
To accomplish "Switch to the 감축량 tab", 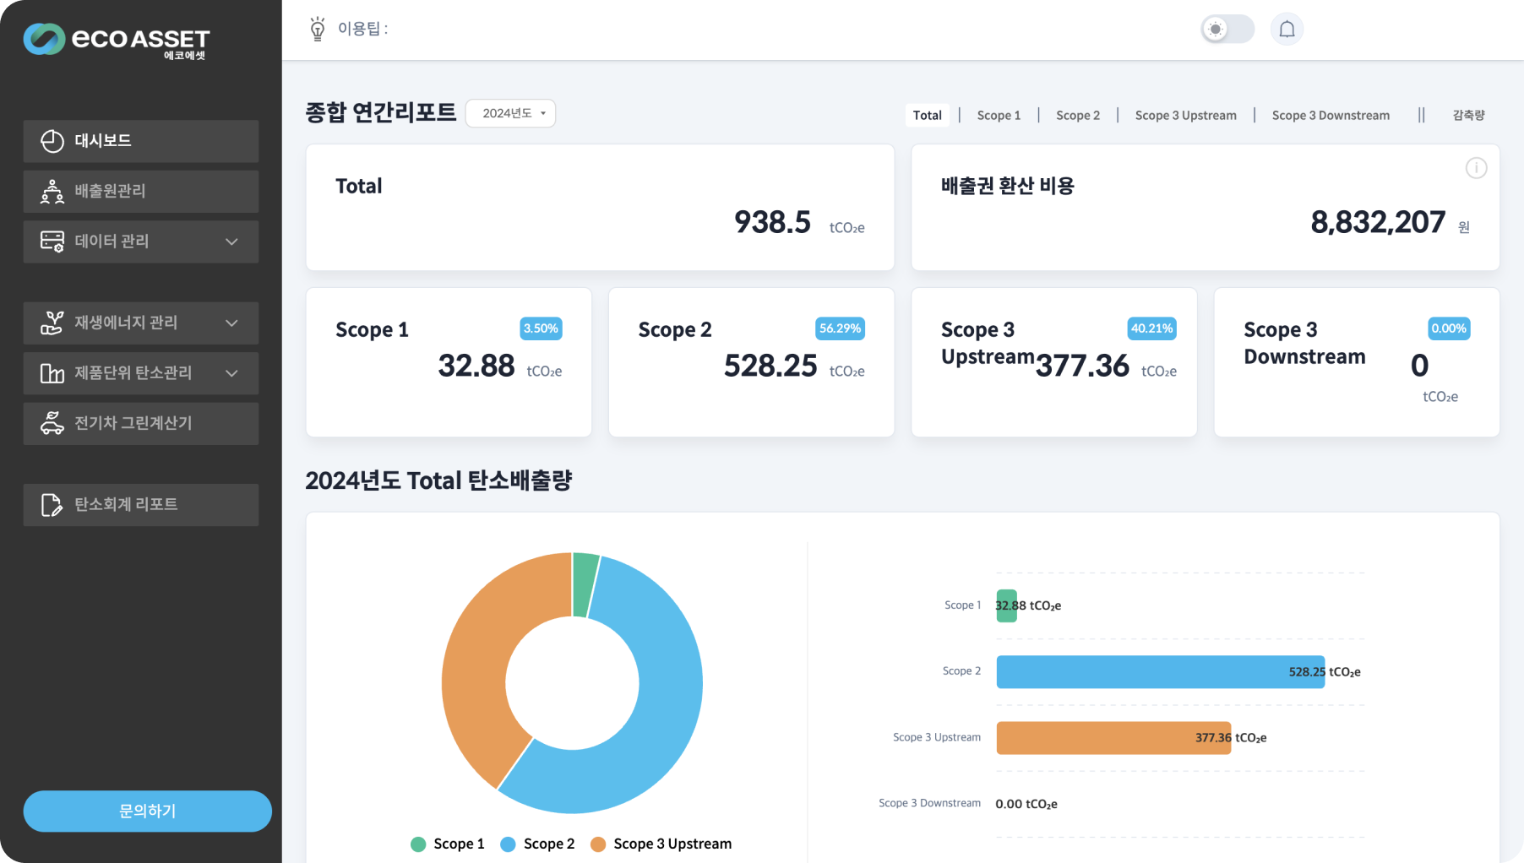I will tap(1468, 115).
